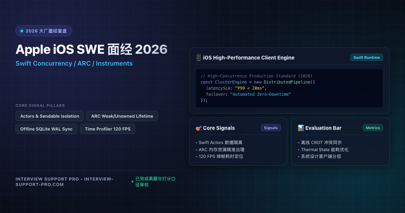Click the green status dot near 已完成真题
405x213 pixels.
pyautogui.click(x=132, y=182)
